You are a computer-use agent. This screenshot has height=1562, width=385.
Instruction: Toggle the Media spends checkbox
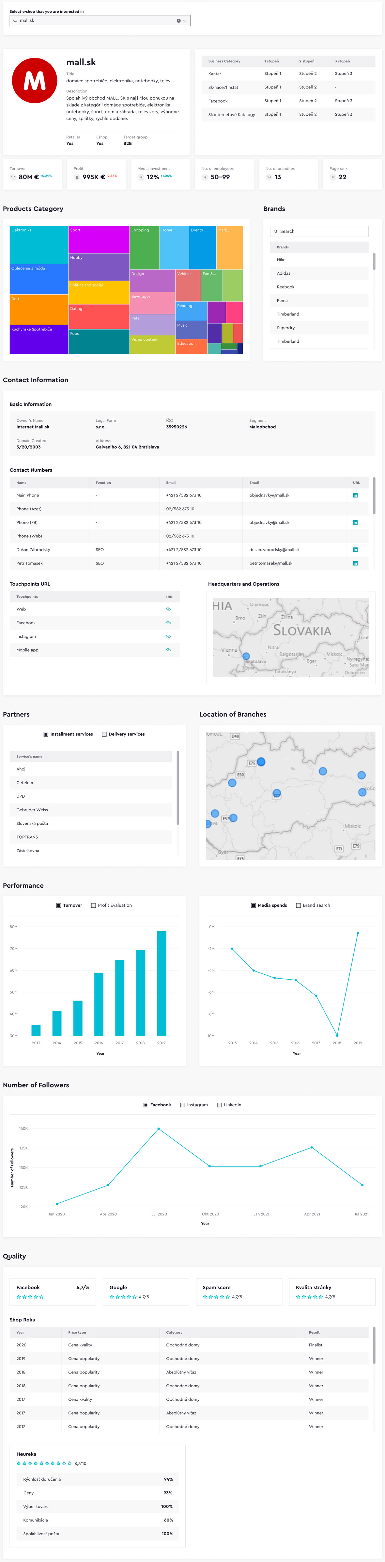[253, 905]
